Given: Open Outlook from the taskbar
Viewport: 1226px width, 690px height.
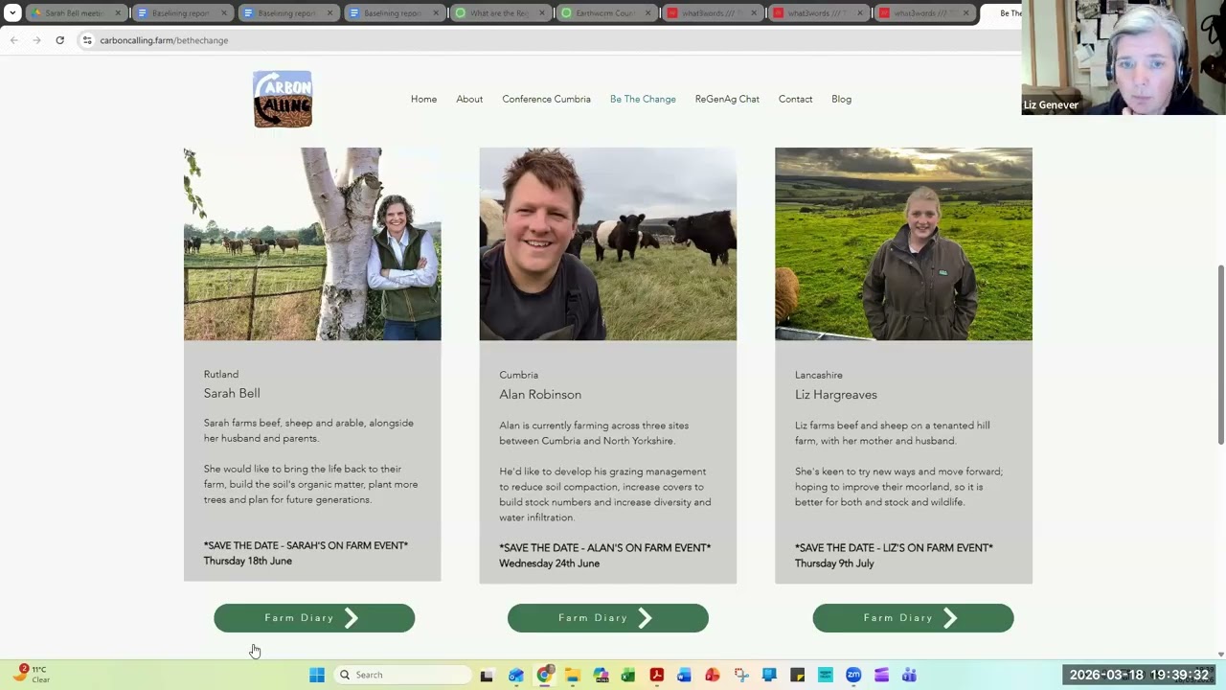Looking at the screenshot, I should pyautogui.click(x=516, y=675).
